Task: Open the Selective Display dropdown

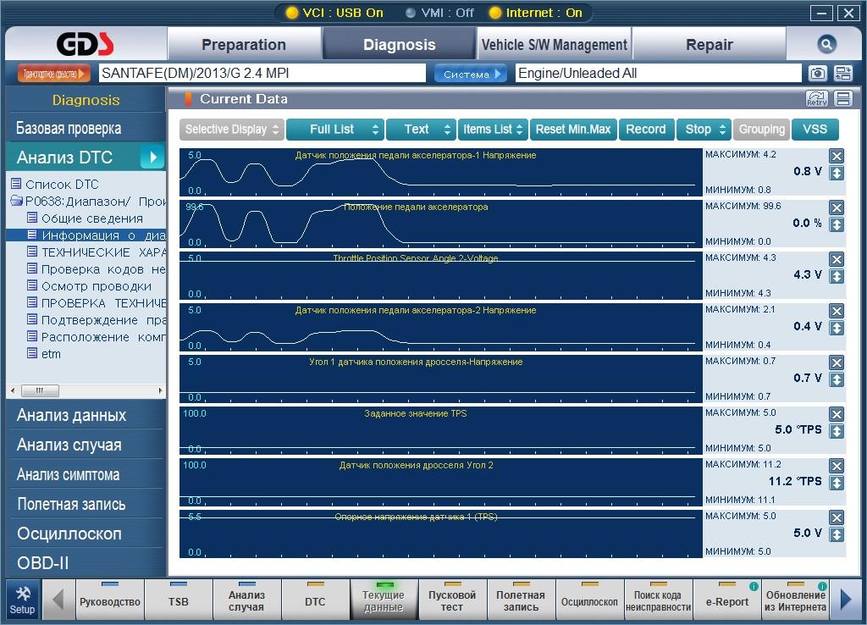Action: [231, 130]
